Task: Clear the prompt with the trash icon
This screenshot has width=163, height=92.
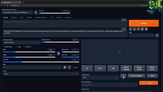Action: [x=134, y=29]
